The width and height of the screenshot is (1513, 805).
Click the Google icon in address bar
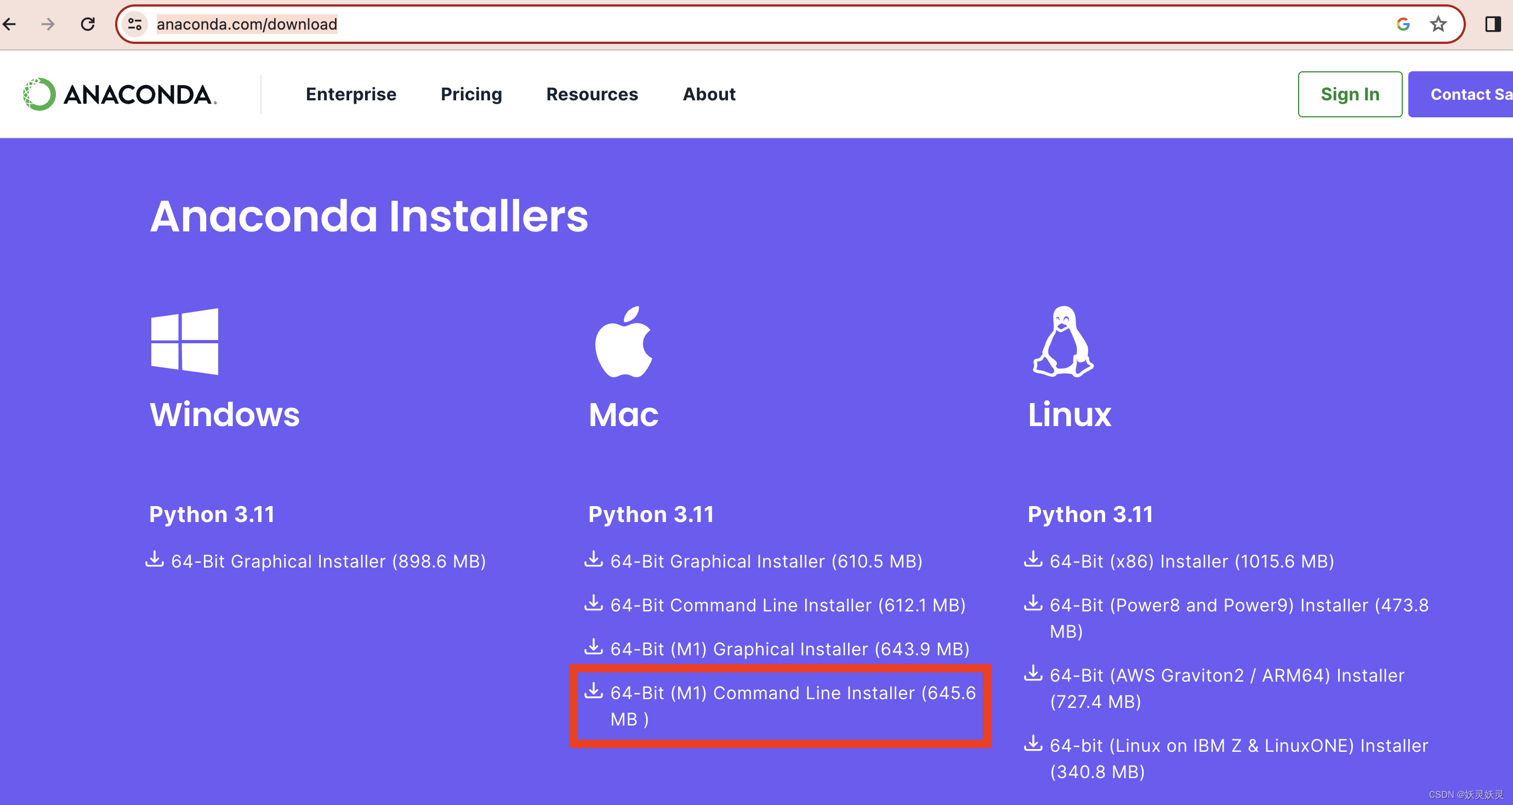pyautogui.click(x=1403, y=24)
